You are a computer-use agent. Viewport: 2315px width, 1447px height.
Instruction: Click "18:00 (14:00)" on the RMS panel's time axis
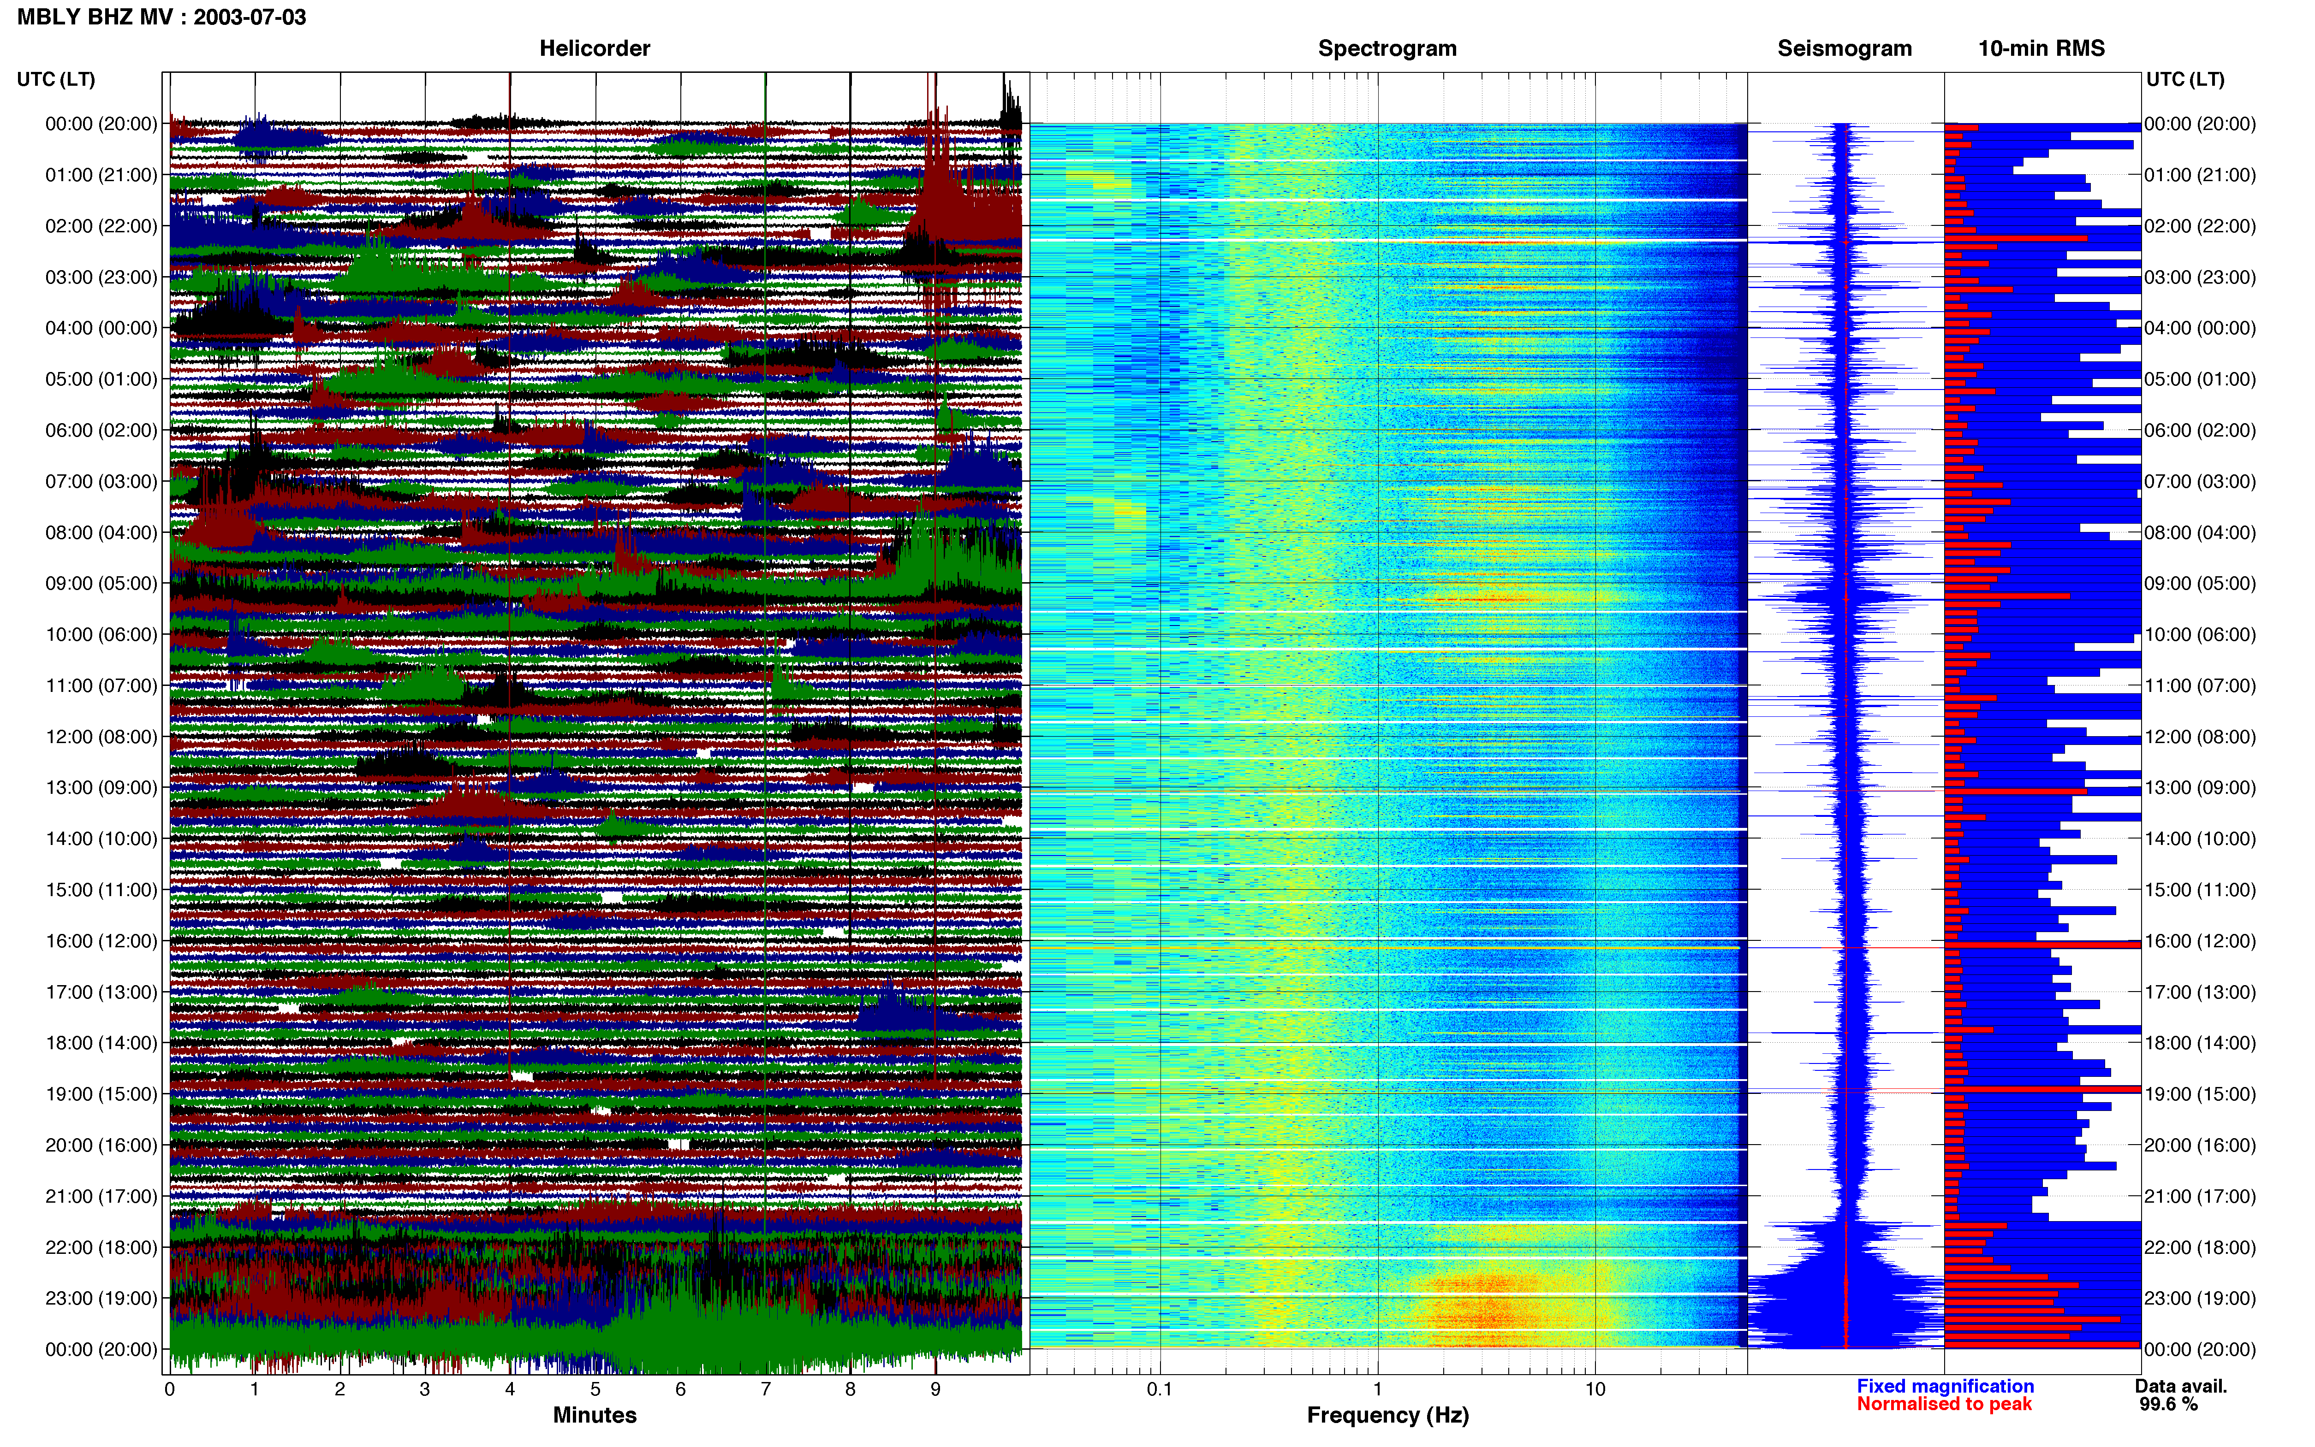[2200, 1042]
